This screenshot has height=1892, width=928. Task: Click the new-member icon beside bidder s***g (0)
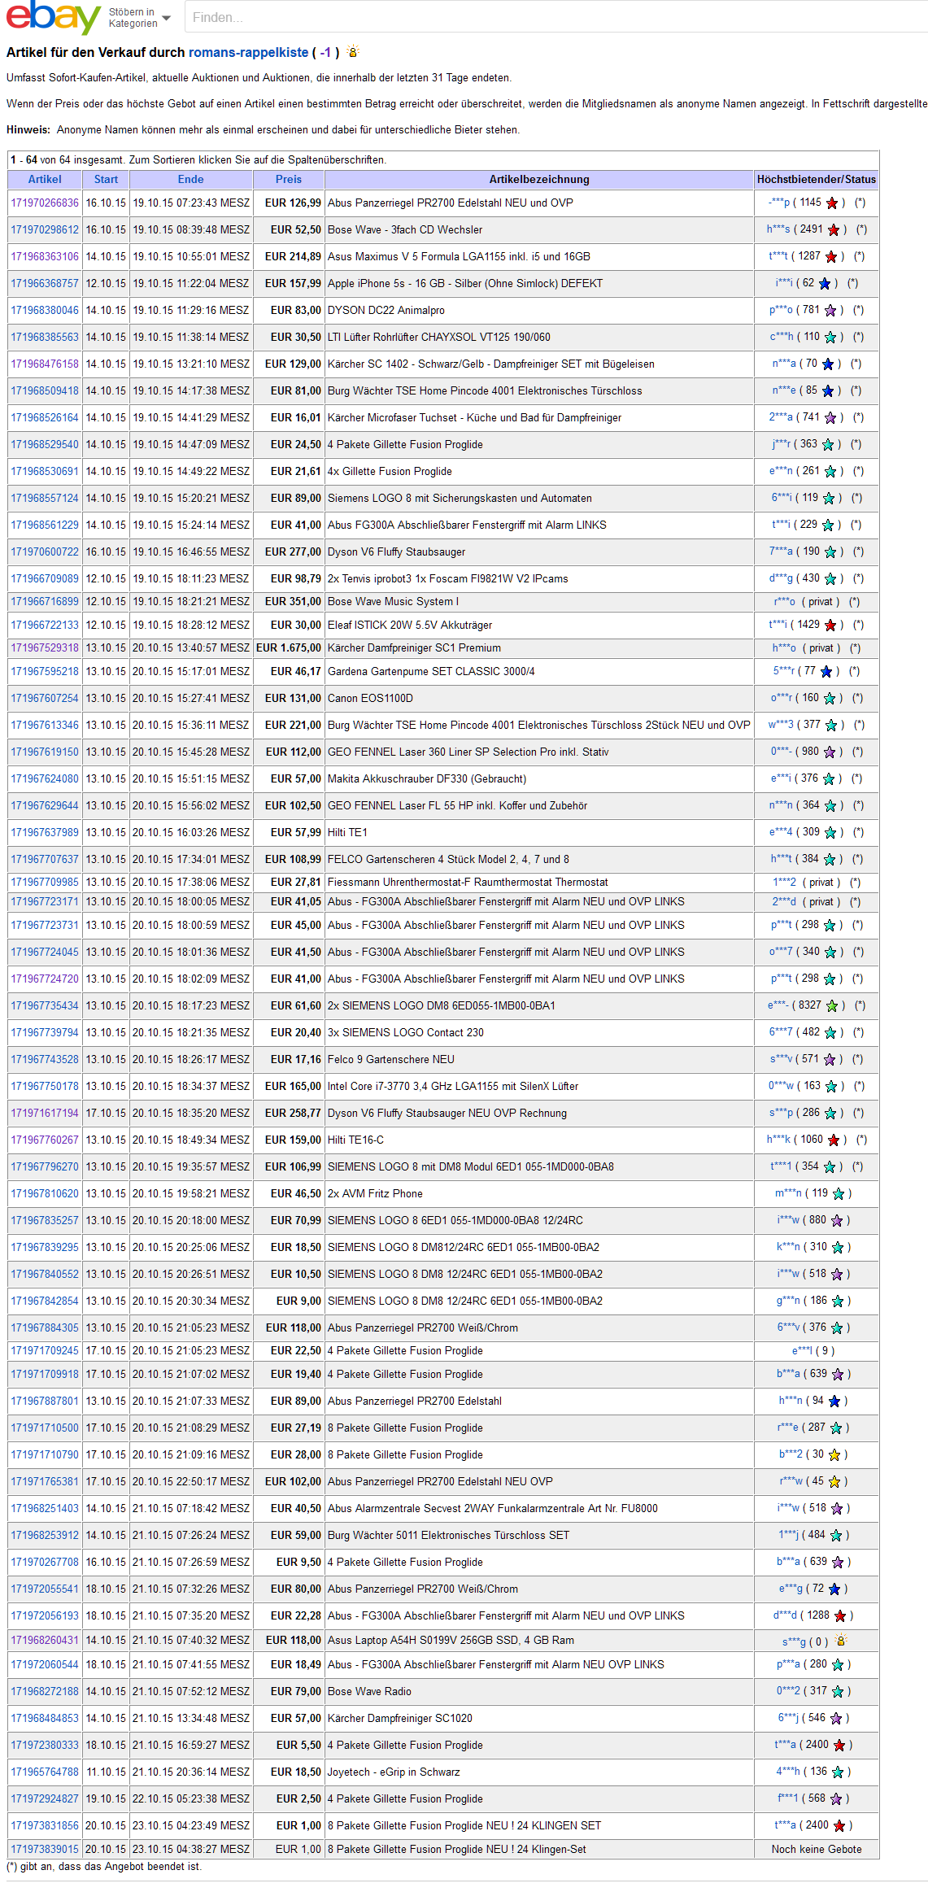[x=841, y=1641]
